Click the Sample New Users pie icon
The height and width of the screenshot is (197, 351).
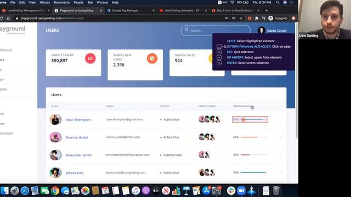coord(152,59)
